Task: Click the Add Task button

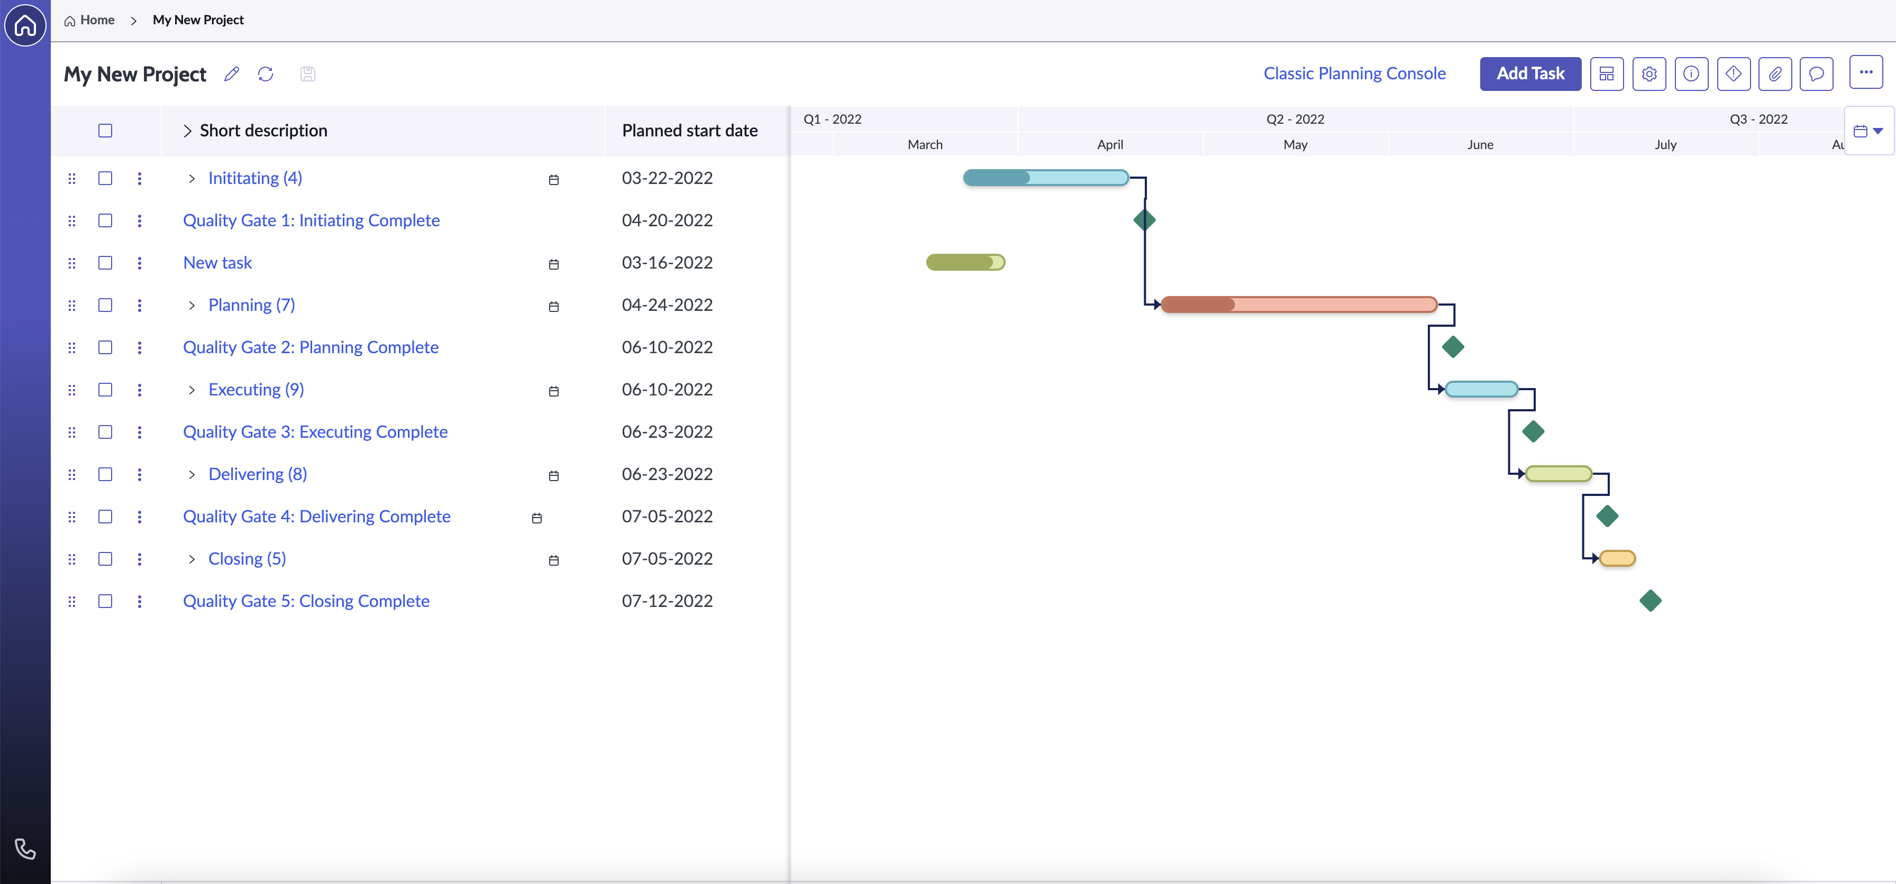Action: 1529,73
